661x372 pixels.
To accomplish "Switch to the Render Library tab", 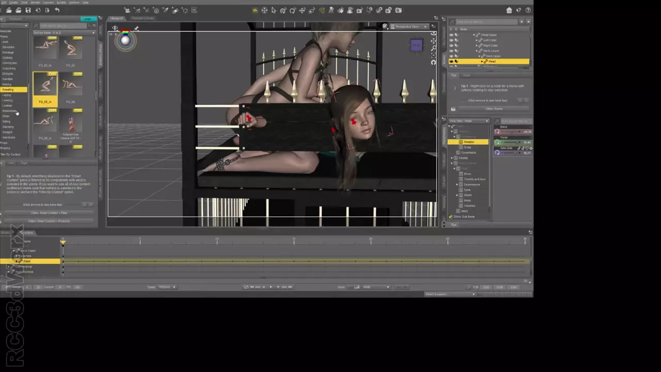I will click(x=141, y=18).
